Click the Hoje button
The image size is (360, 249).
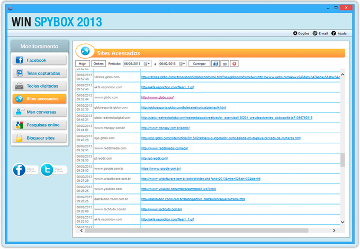coord(83,63)
